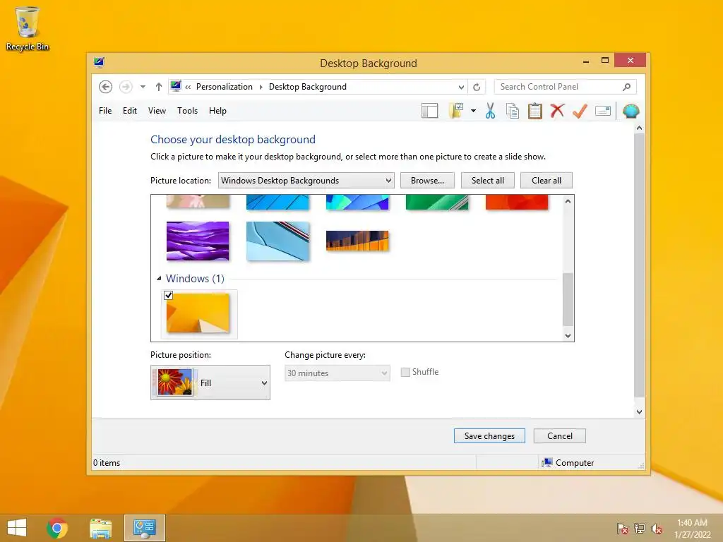Viewport: 723px width, 542px height.
Task: Click the Rename box icon
Action: (x=603, y=111)
